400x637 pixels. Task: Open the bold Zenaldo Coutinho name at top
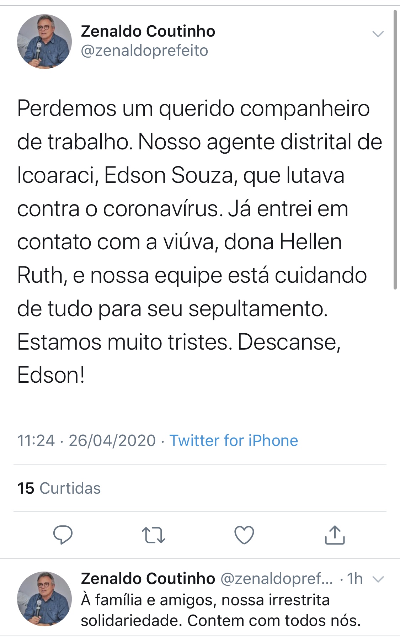(x=148, y=31)
